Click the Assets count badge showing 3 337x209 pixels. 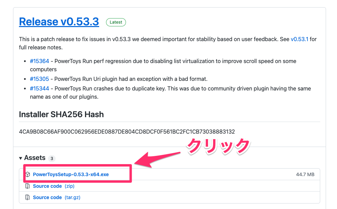click(x=51, y=158)
